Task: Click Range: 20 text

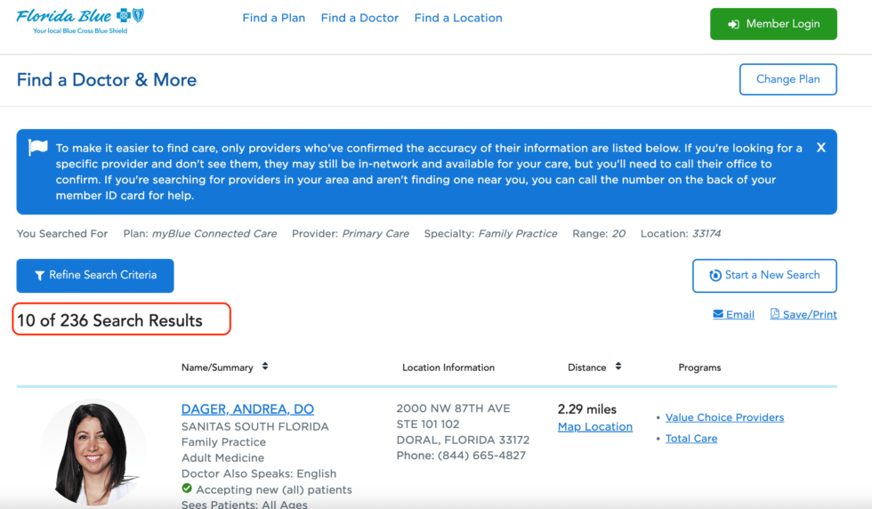Action: point(599,234)
